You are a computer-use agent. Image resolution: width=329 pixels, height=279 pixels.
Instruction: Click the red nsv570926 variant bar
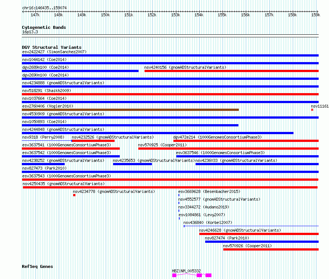(271, 249)
